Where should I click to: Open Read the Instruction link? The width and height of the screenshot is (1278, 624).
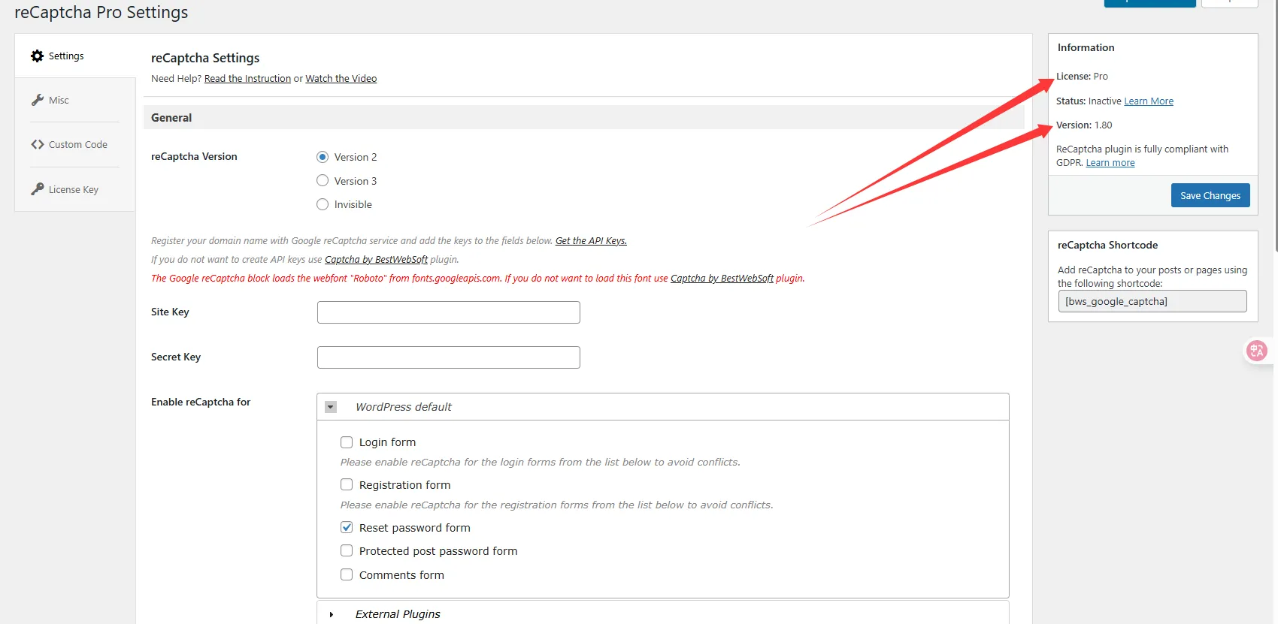click(247, 79)
